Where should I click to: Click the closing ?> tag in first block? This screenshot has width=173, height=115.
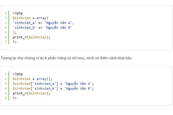[15, 42]
